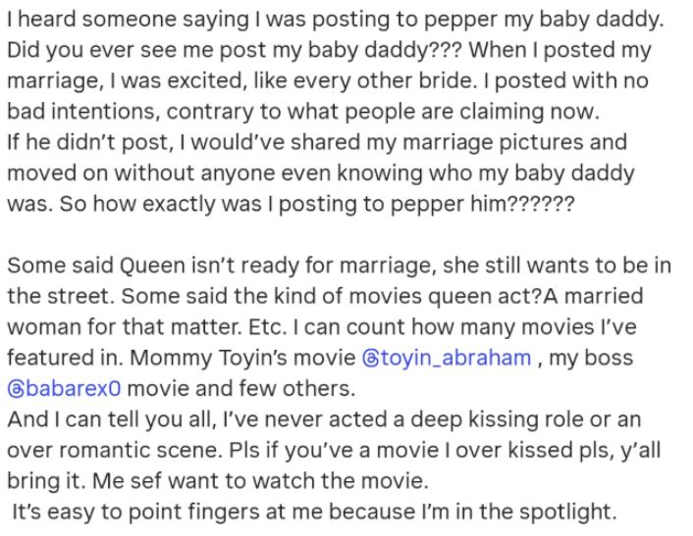This screenshot has width=693, height=536.
Task: Click the line "moved on without anyone even knowing"
Action: [320, 173]
